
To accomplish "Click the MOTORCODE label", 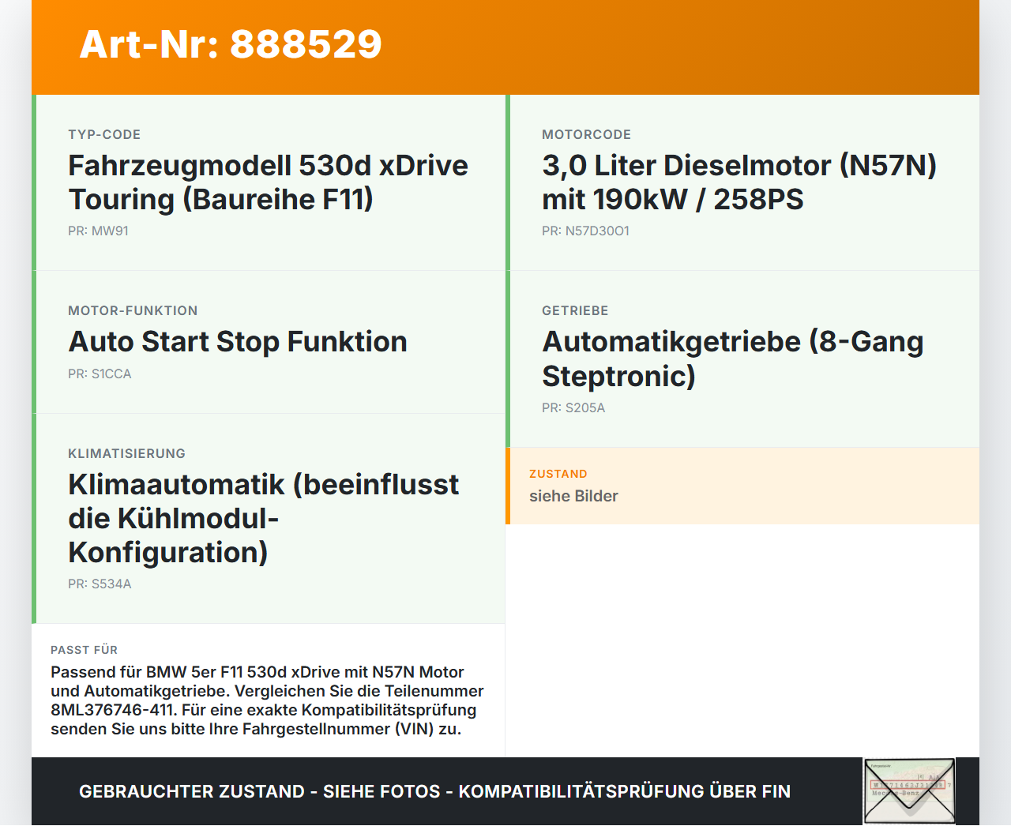I will (x=587, y=135).
